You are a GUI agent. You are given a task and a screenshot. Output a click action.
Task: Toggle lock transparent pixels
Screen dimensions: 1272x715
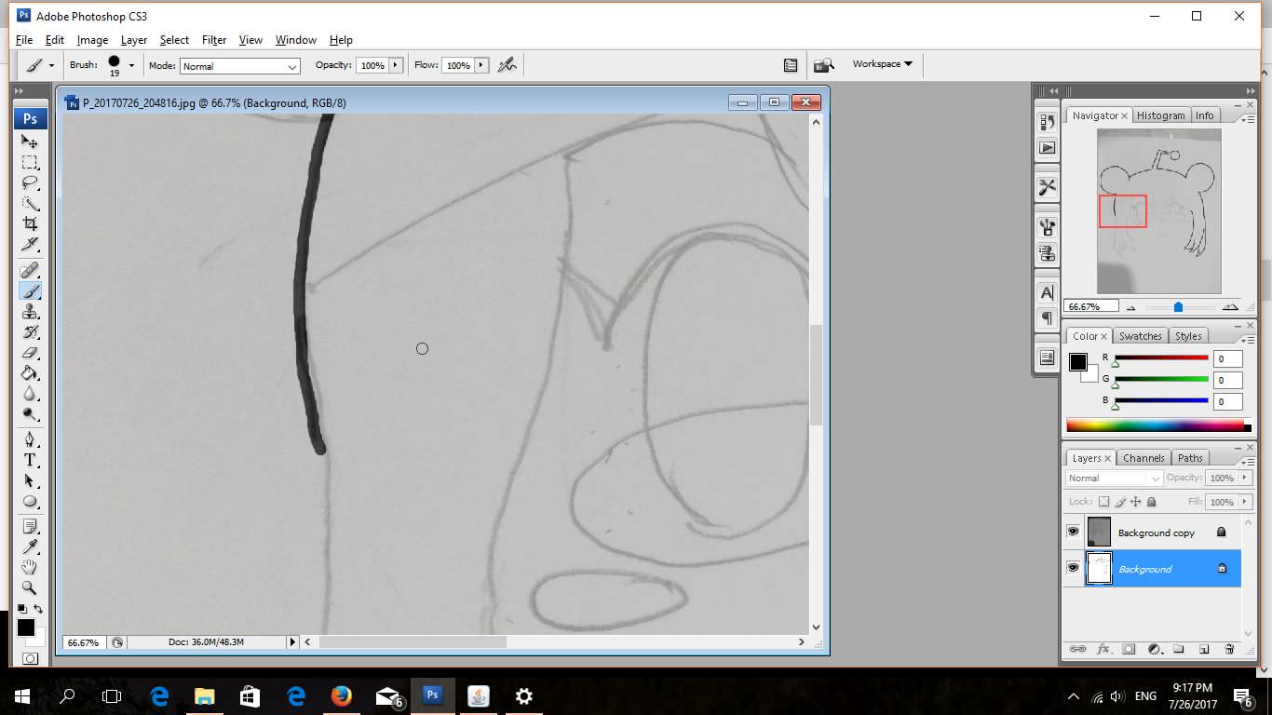[x=1104, y=502]
